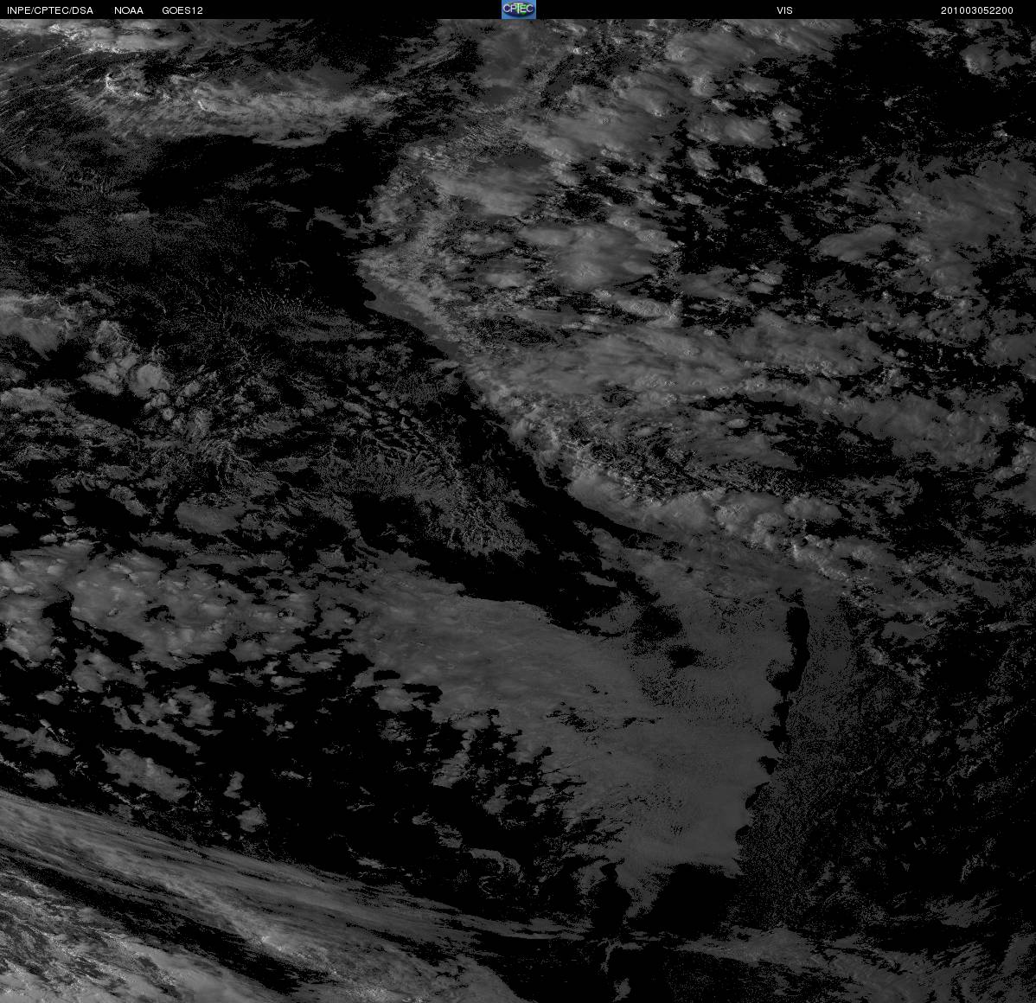The height and width of the screenshot is (1003, 1036).
Task: Click the GOES12 satellite label
Action: [x=182, y=10]
